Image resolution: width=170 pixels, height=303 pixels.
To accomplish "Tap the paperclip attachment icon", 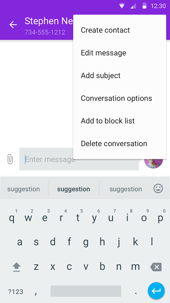I will pyautogui.click(x=10, y=159).
